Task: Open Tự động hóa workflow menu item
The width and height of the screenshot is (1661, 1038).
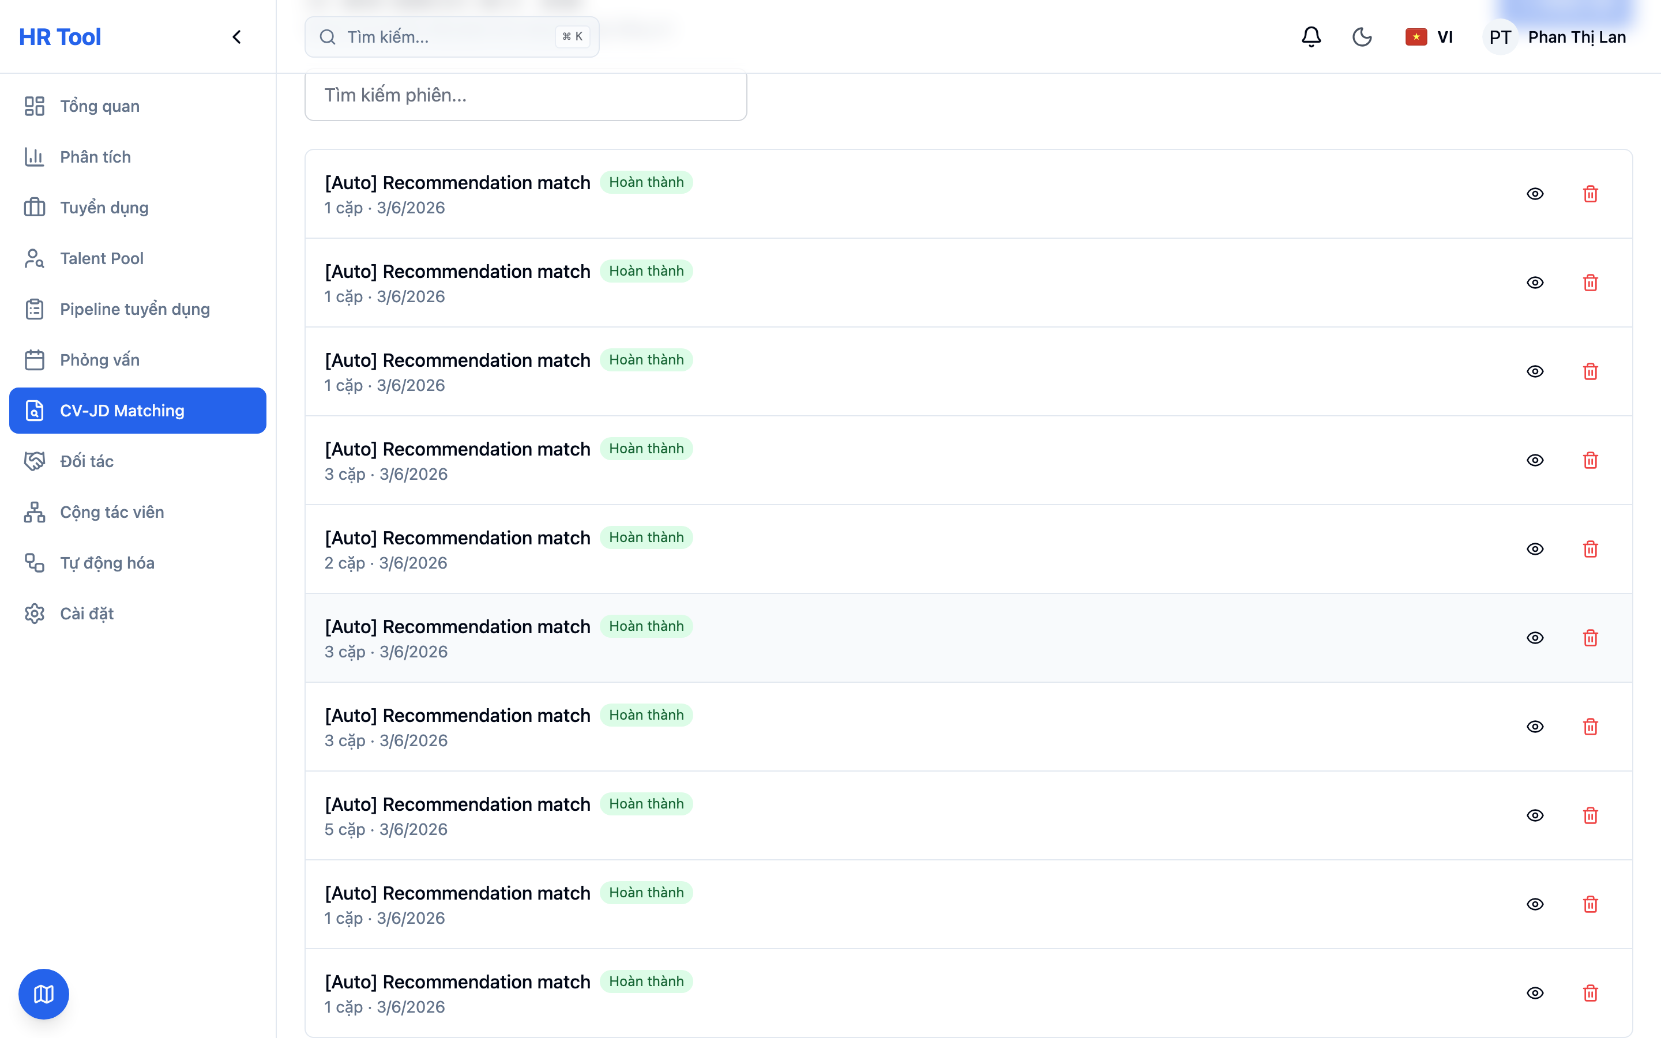Action: point(137,563)
